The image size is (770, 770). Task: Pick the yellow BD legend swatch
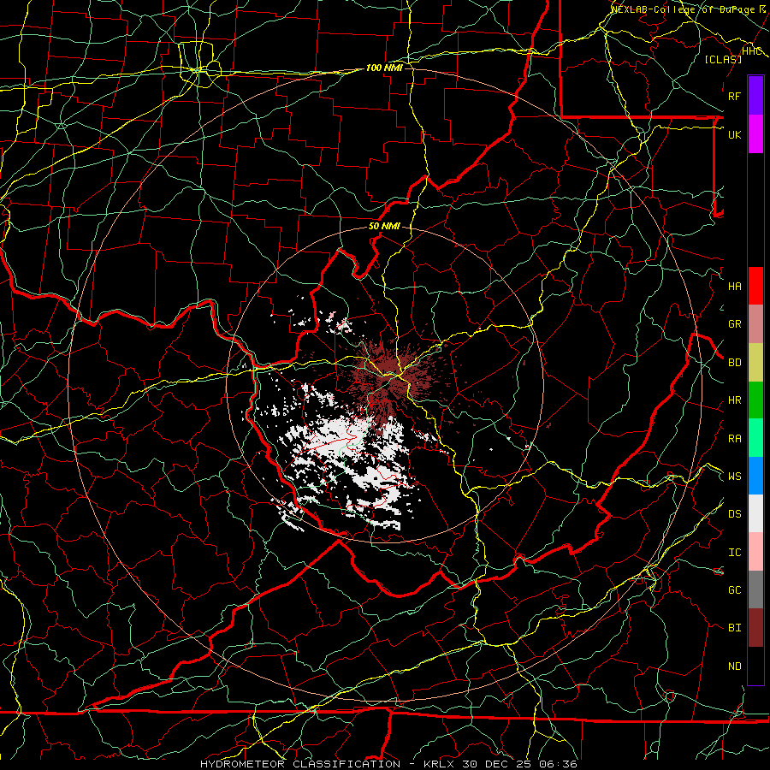tap(755, 362)
